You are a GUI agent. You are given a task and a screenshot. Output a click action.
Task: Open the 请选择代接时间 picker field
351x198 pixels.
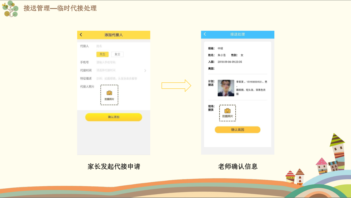[x=106, y=70]
